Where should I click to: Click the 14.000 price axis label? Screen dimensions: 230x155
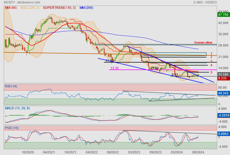pyautogui.click(x=223, y=68)
